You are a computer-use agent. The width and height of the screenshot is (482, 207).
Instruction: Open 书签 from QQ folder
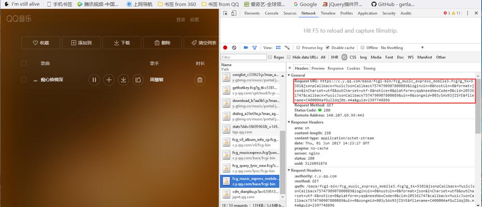tap(220, 4)
